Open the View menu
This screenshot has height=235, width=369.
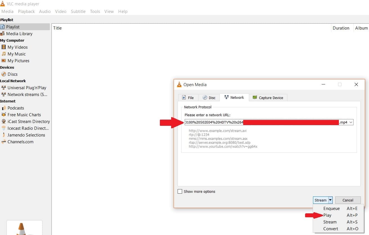pos(109,12)
